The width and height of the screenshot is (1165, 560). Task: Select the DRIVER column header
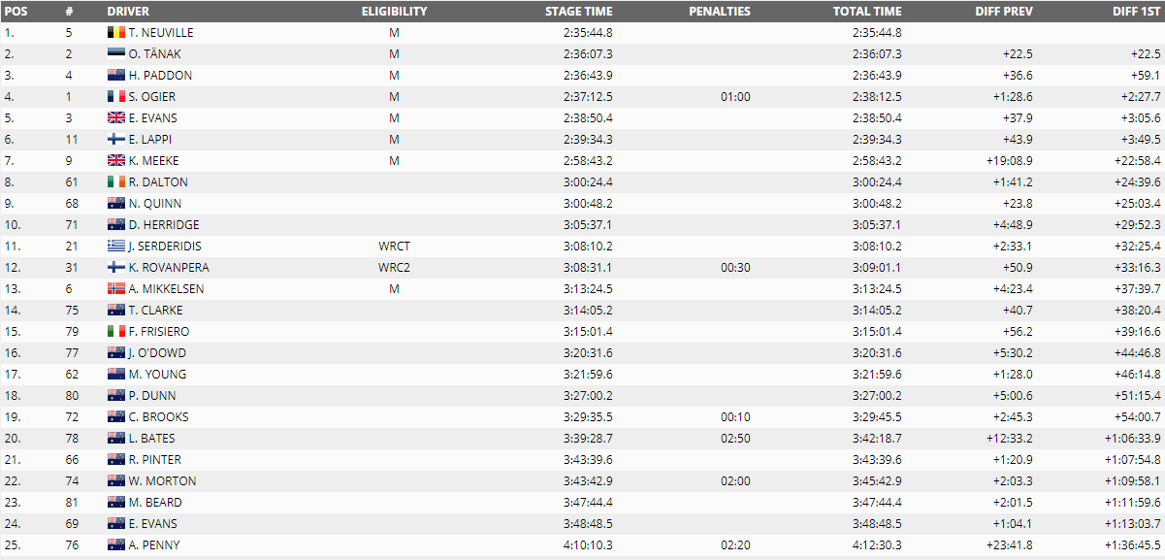[128, 12]
